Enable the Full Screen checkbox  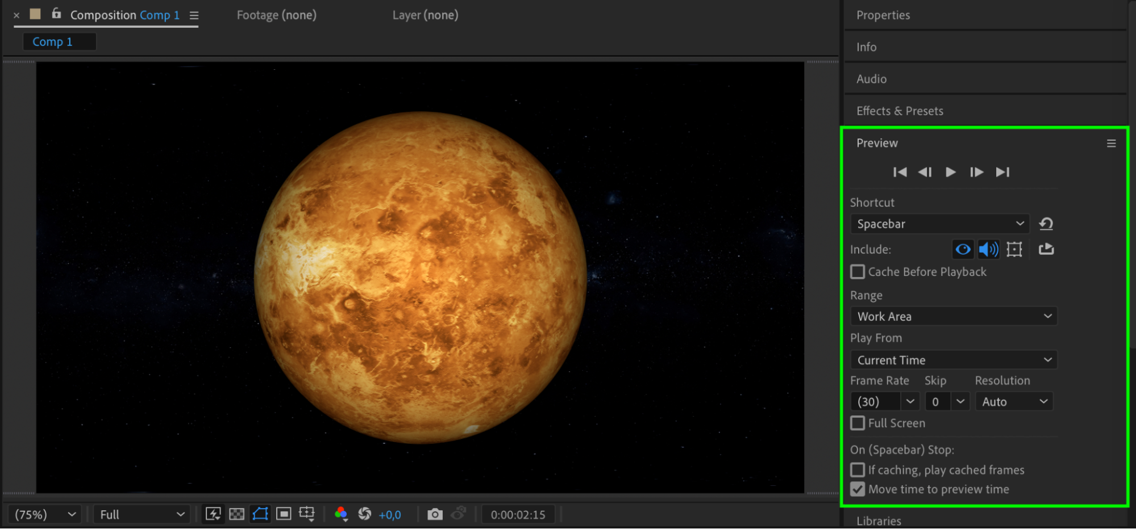pos(858,423)
